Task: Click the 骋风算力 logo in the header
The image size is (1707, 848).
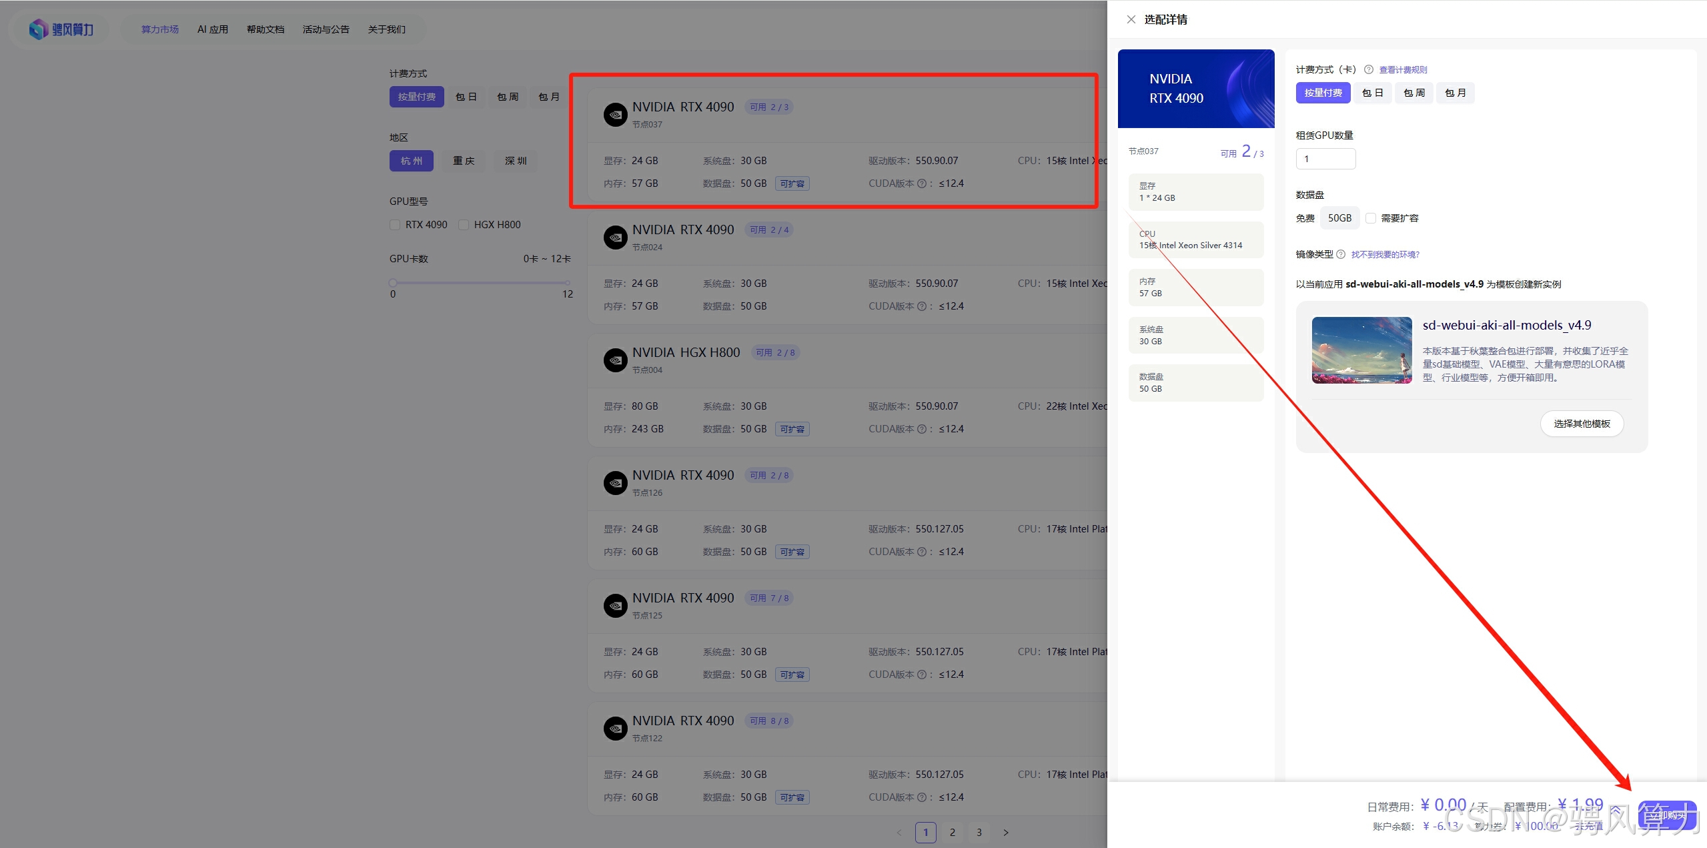Action: (x=61, y=29)
